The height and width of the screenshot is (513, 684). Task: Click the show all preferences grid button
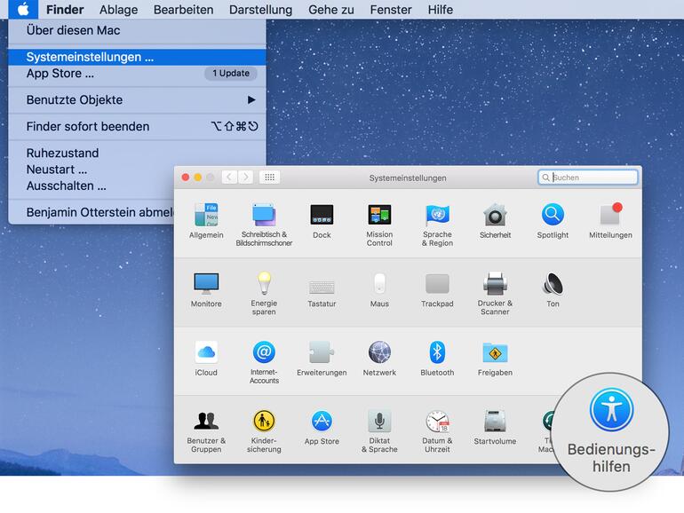pyautogui.click(x=269, y=178)
